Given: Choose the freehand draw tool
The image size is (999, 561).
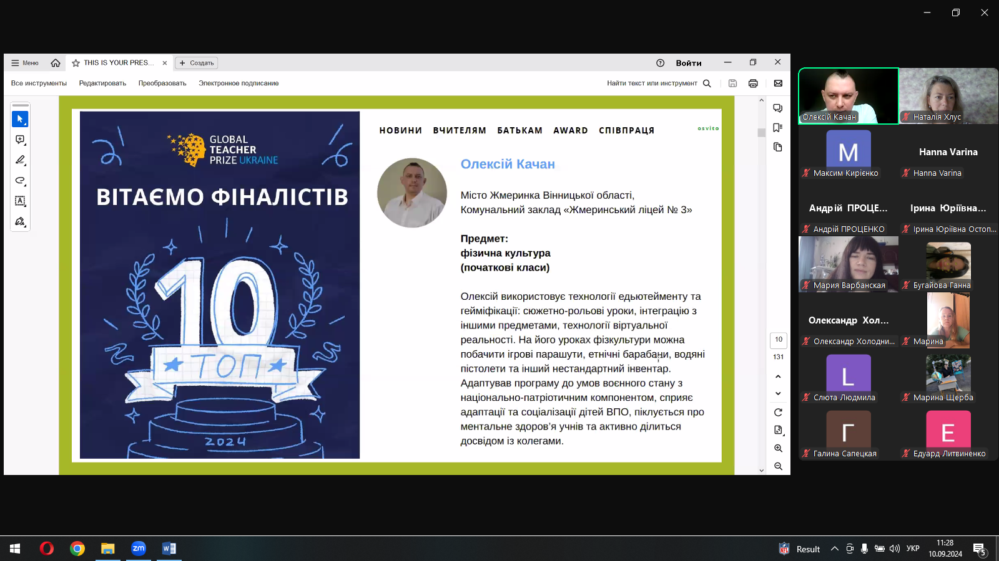Looking at the screenshot, I should [x=20, y=181].
